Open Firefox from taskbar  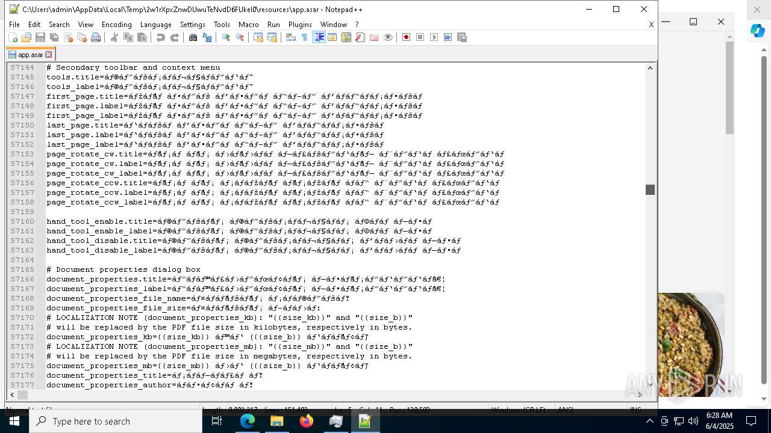pyautogui.click(x=307, y=421)
